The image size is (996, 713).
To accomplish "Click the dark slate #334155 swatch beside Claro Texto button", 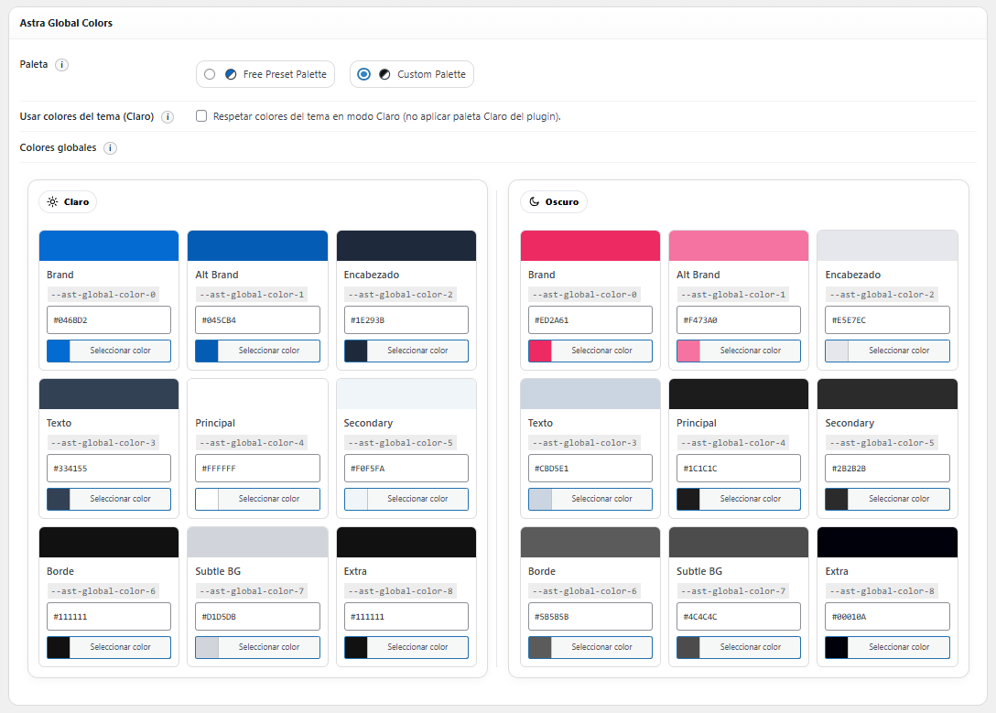I will [59, 499].
